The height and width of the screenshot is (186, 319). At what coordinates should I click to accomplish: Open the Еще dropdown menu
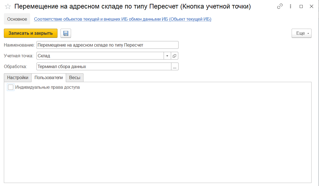[x=301, y=33]
